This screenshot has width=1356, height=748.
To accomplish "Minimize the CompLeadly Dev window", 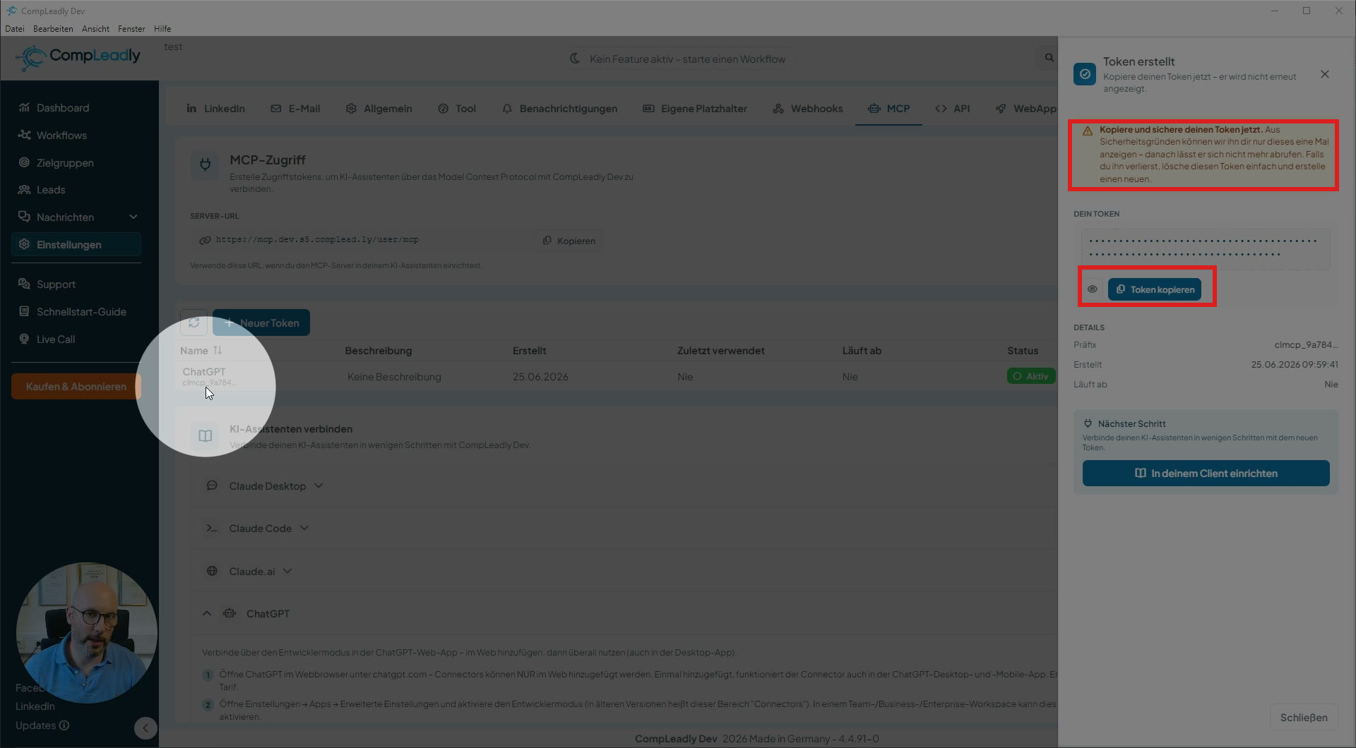I will pos(1275,11).
